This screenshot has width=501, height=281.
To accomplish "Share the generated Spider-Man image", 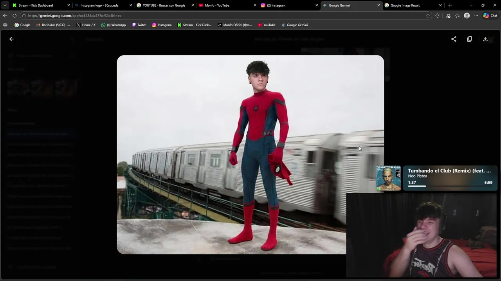I will tap(454, 39).
